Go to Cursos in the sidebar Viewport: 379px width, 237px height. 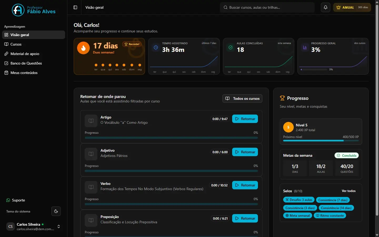33,44
